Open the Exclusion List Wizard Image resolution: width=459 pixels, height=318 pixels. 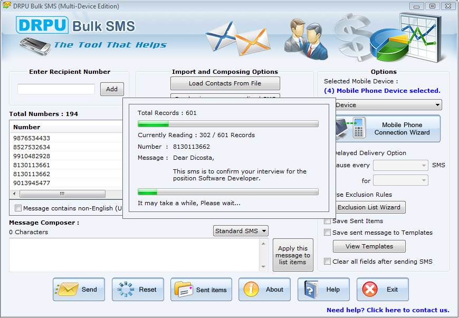coord(369,207)
